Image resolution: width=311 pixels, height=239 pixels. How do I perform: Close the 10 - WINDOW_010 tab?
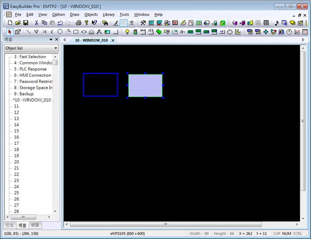[x=113, y=40]
